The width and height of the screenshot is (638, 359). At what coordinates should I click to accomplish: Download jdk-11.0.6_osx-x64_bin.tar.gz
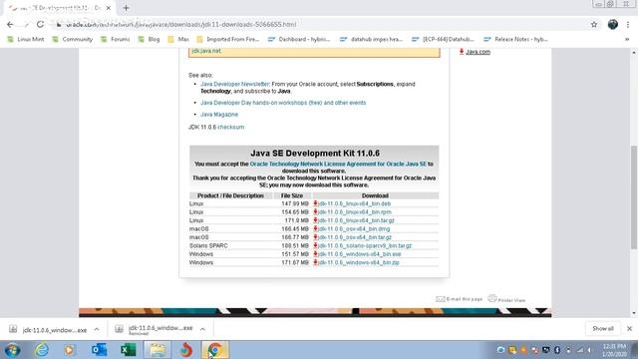click(x=355, y=237)
